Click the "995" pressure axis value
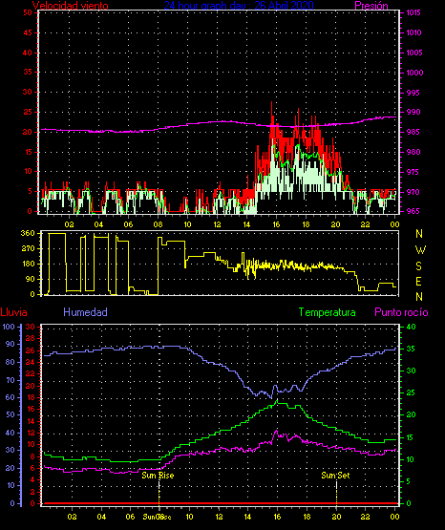Screen dimensions: 445x530 coord(413,93)
